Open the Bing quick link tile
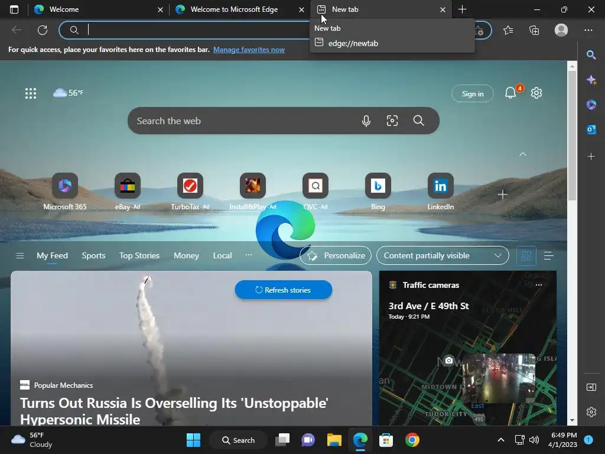This screenshot has height=454, width=605. coord(378,192)
